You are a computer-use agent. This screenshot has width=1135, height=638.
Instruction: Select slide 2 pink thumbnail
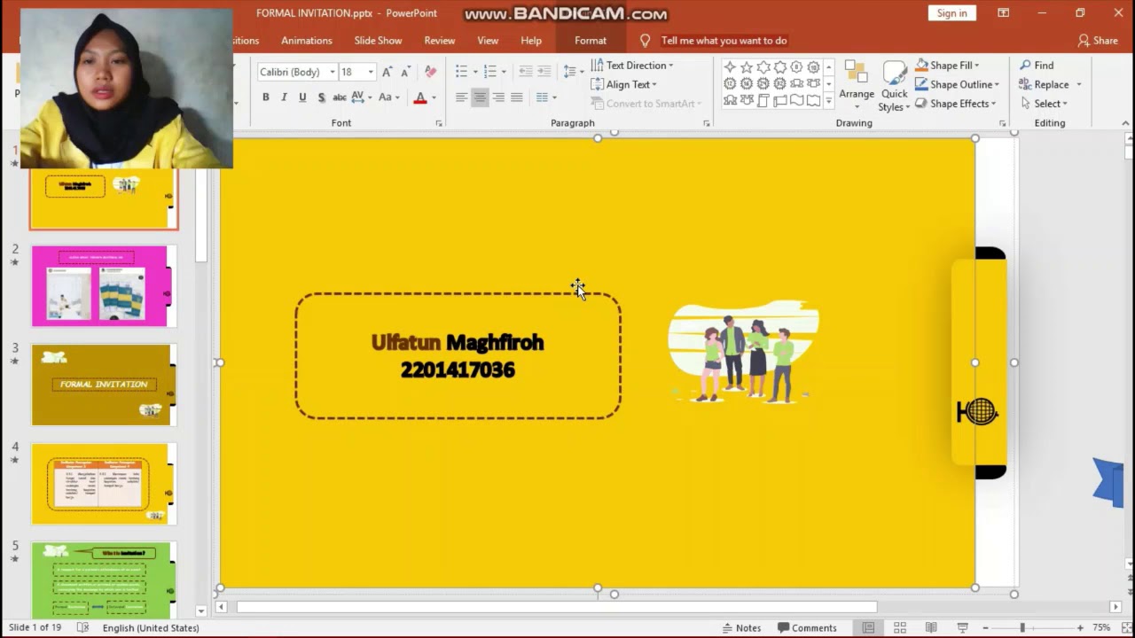point(104,286)
